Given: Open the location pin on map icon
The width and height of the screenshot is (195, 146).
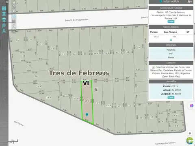Looking at the screenshot, I should coord(4,31).
